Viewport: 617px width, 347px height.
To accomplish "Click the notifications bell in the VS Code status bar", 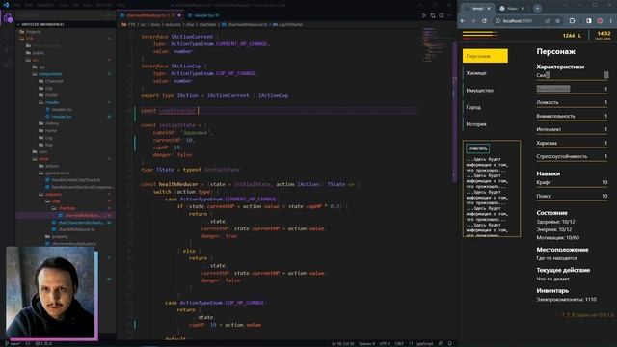I will pos(450,343).
